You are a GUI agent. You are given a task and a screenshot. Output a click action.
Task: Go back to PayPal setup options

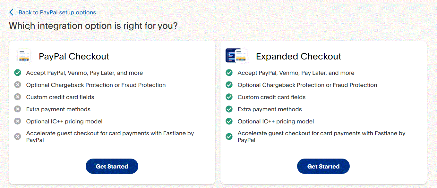click(57, 12)
